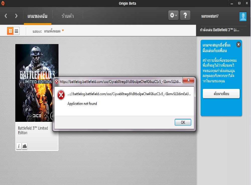This screenshot has width=251, height=185.
Task: Open Battlefield 3 game info icon
Action: click(x=19, y=146)
